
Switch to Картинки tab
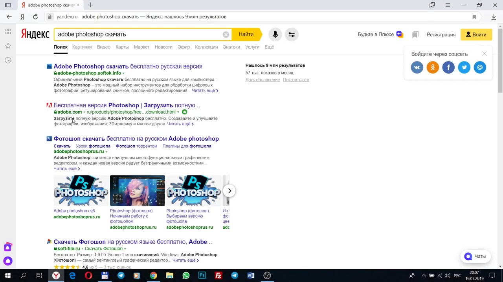82,47
